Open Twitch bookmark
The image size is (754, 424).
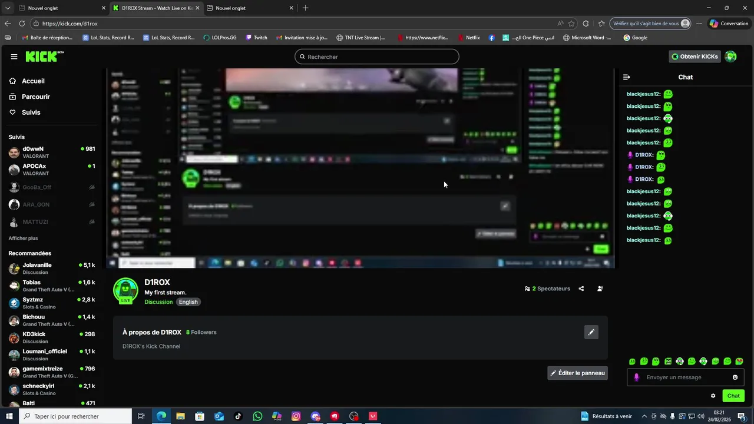click(x=256, y=38)
